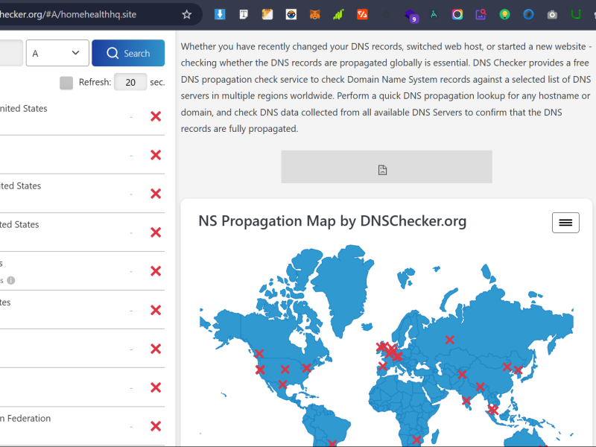The height and width of the screenshot is (447, 596).
Task: Edit the Refresh seconds field showing 20
Action: click(x=130, y=82)
